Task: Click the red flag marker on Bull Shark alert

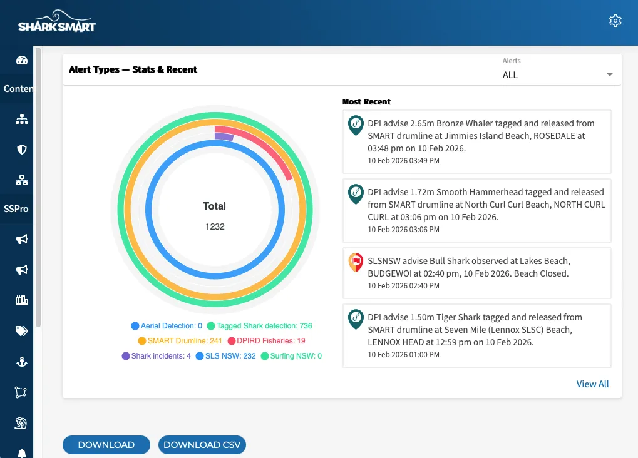Action: coord(356,263)
